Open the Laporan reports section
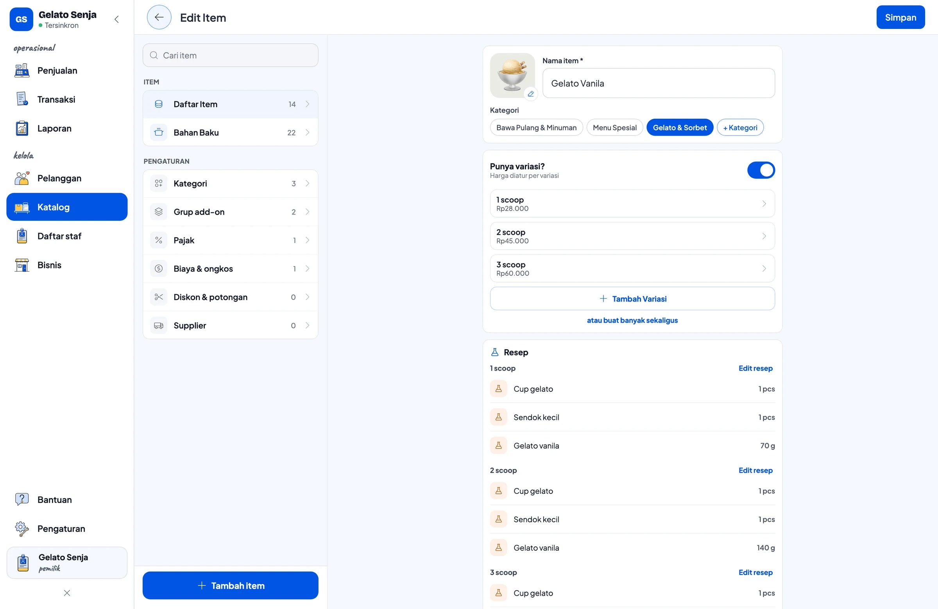938x609 pixels. coord(67,129)
